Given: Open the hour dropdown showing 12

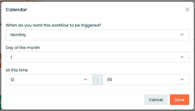Looking at the screenshot, I should click(49, 80).
